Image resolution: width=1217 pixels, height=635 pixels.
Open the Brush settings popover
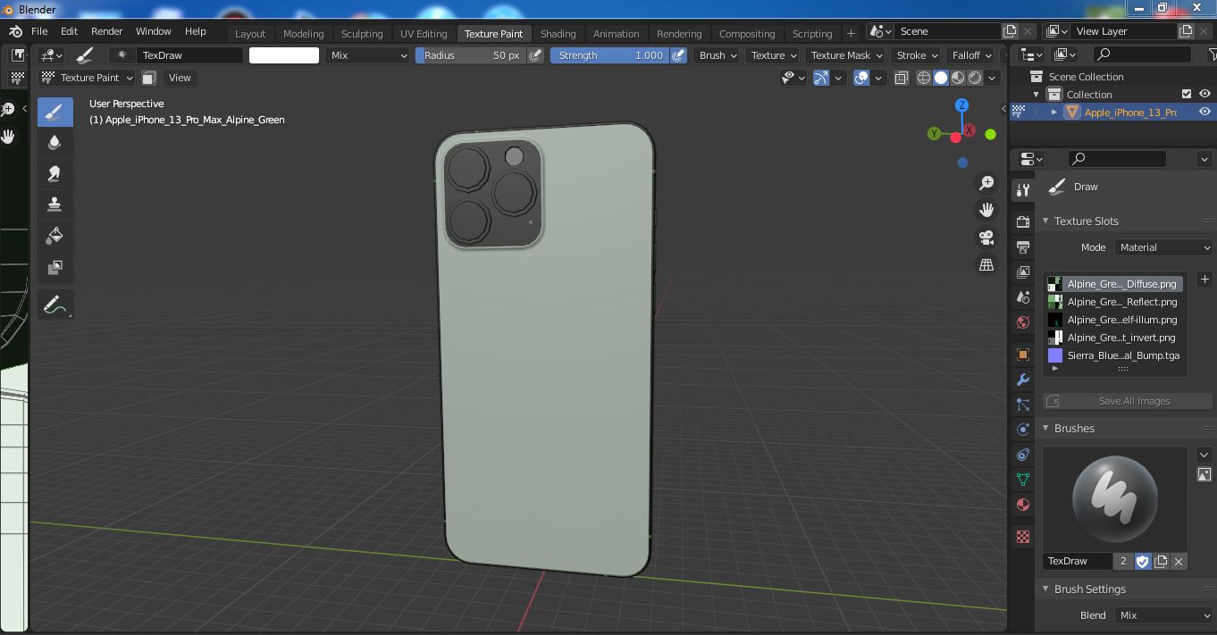point(718,55)
